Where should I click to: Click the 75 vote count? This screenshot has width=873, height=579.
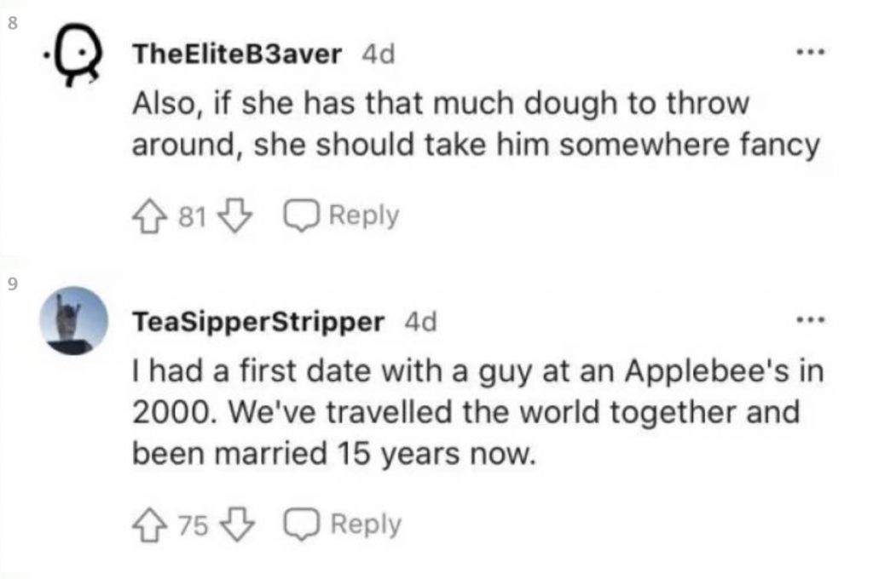[x=193, y=526]
